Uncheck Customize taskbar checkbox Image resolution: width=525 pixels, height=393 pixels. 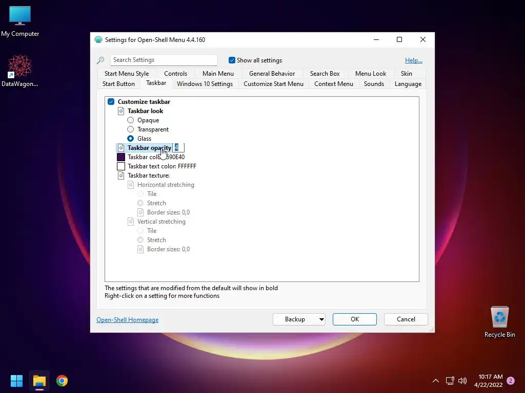[x=111, y=102]
